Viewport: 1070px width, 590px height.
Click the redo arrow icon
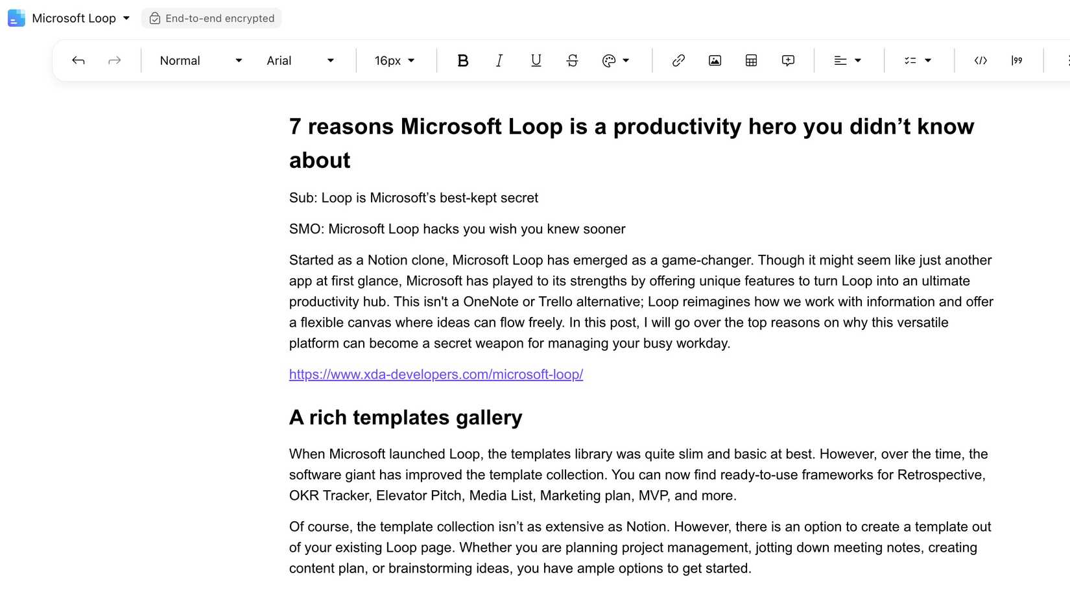pyautogui.click(x=115, y=60)
